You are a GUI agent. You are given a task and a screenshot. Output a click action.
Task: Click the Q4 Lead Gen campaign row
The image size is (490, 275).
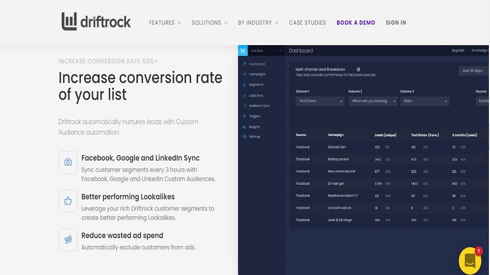[389, 147]
